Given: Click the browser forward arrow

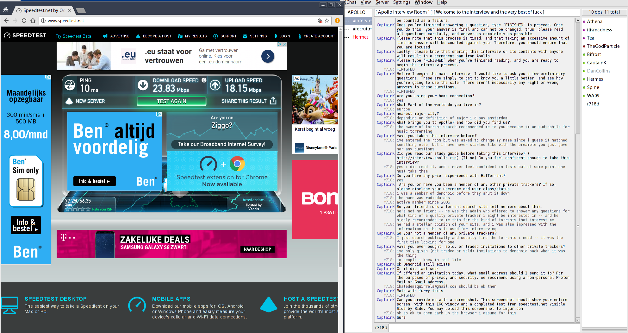Looking at the screenshot, I should 15,21.
